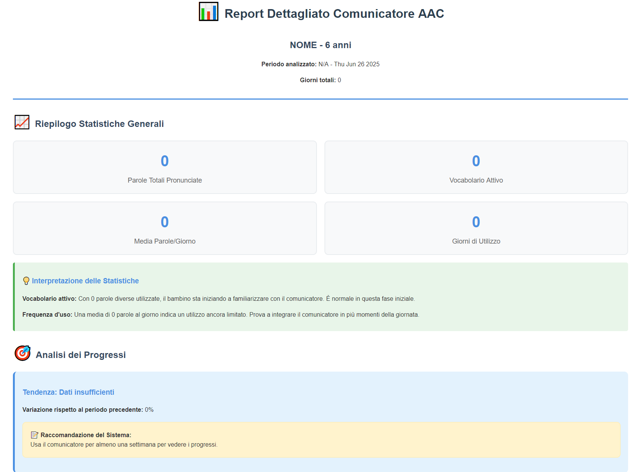The image size is (641, 472).
Task: Click the 'NOME - 6 anni' heading
Action: [321, 45]
